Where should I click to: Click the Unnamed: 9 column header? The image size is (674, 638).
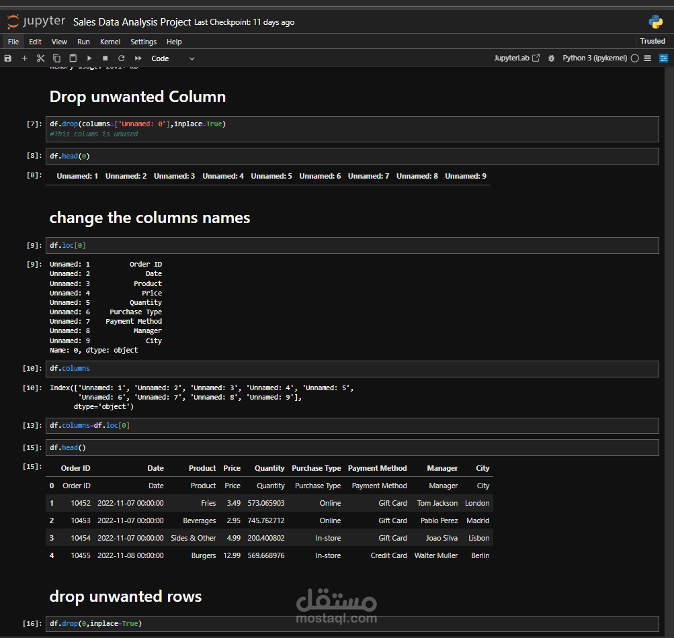[x=466, y=176]
